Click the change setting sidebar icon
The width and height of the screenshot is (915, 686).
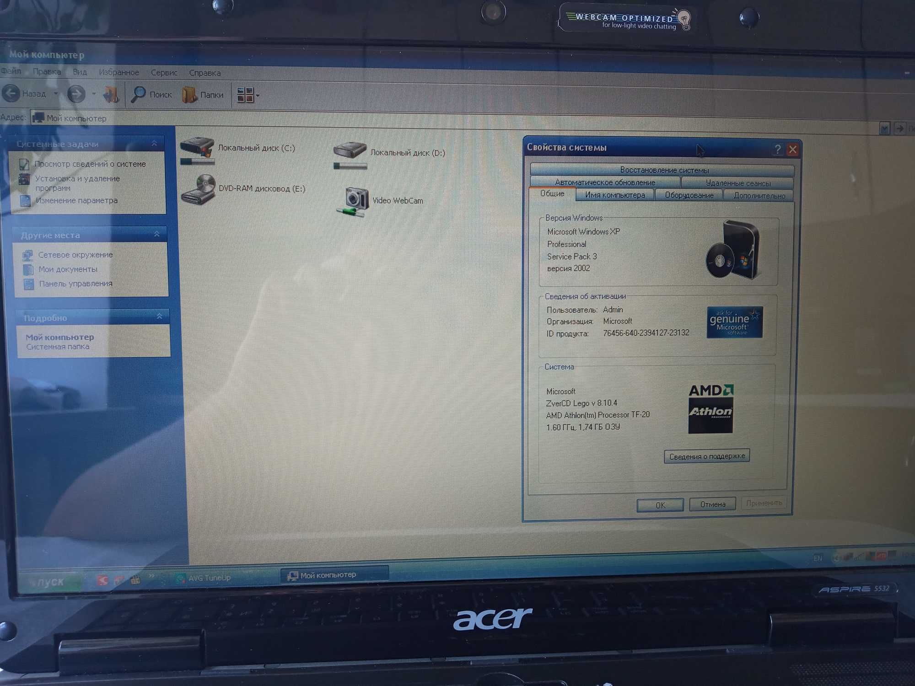(25, 200)
